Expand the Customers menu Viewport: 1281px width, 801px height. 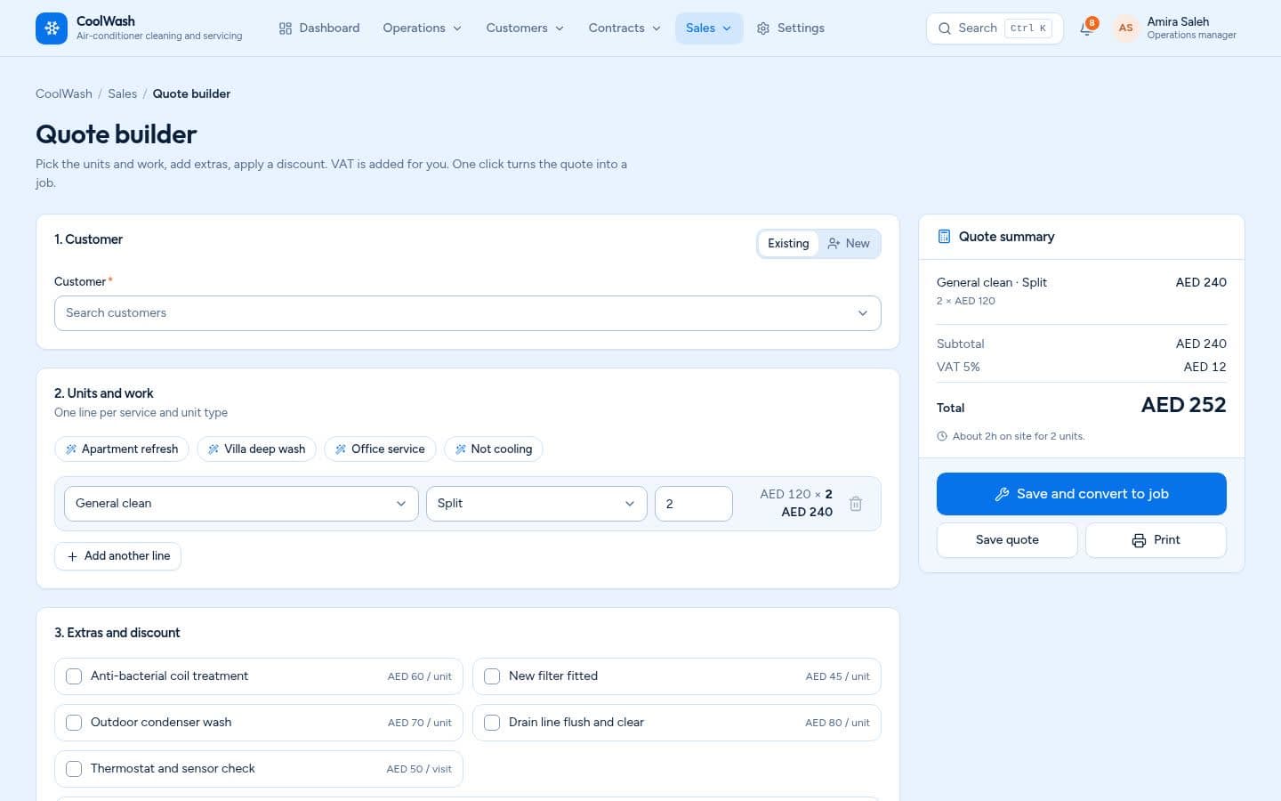(x=525, y=28)
